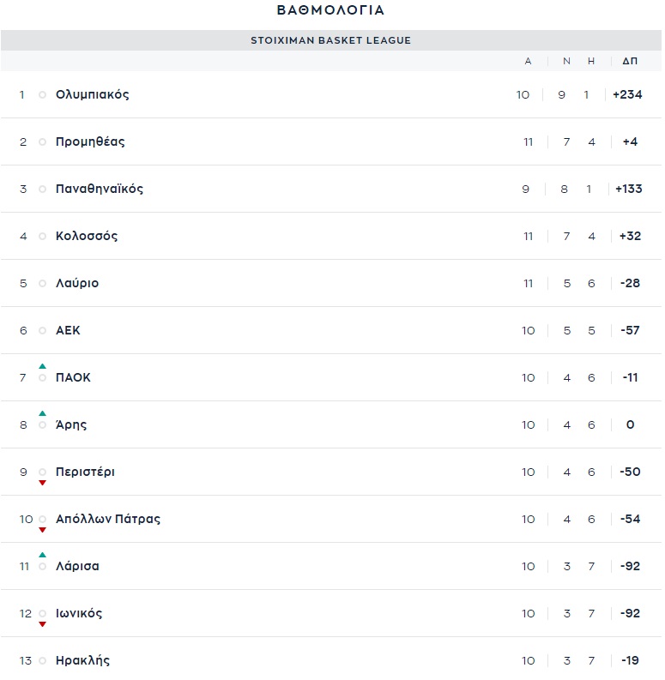Click the green up arrow beside ΠΑΟΚ
Screen dimensions: 665x680
[x=42, y=366]
